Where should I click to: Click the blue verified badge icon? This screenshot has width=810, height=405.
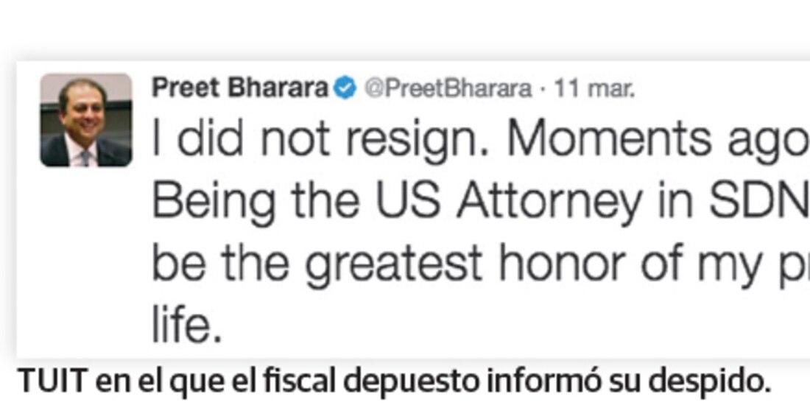tap(344, 88)
